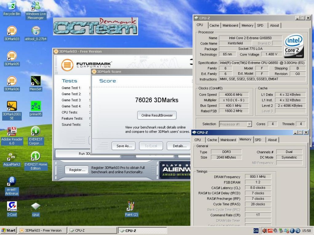Expand the Processor #1 selection dropdown
314x235 pixels.
tap(249, 124)
